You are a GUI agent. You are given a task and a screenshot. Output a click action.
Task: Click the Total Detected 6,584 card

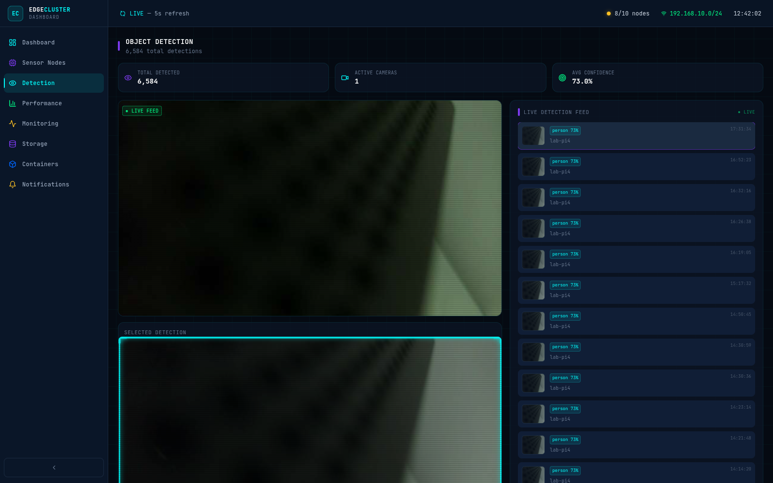point(223,77)
